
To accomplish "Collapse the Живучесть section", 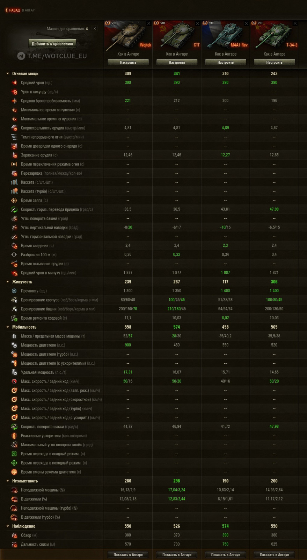I will [x=8, y=282].
